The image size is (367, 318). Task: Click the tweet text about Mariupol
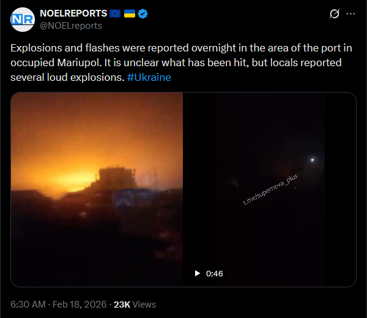tap(181, 62)
